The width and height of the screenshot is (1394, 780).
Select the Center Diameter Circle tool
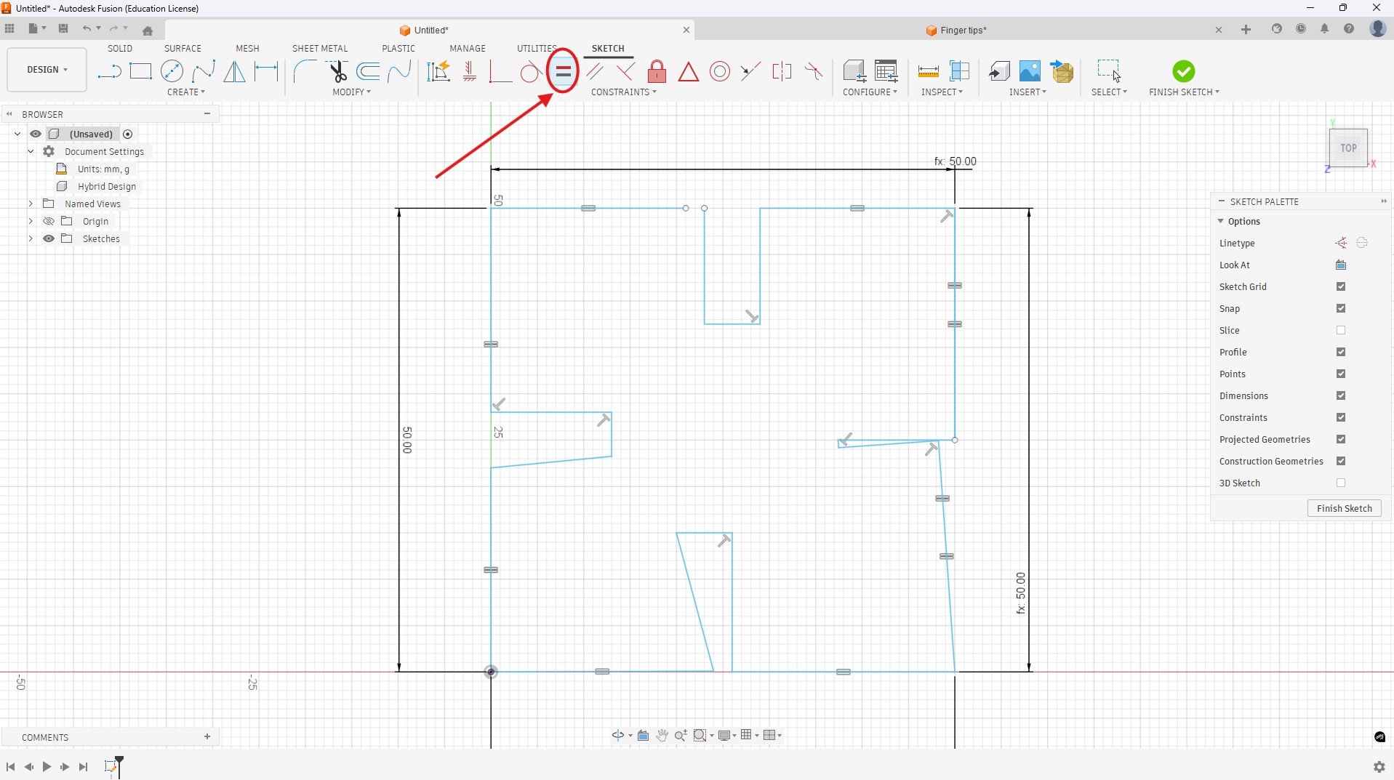(x=172, y=71)
